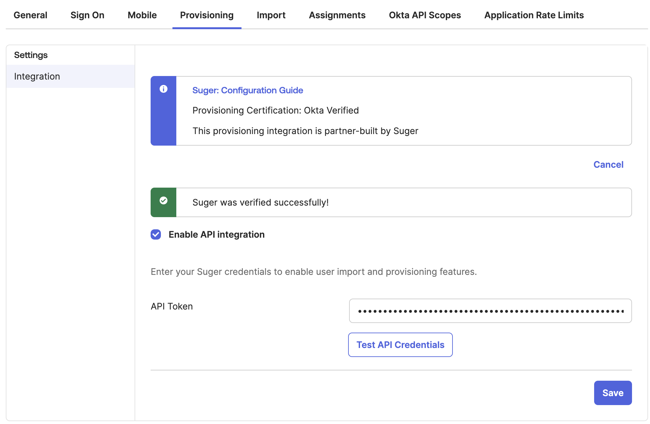The width and height of the screenshot is (650, 424).
Task: Select Integration in the Settings sidebar
Action: (x=37, y=76)
